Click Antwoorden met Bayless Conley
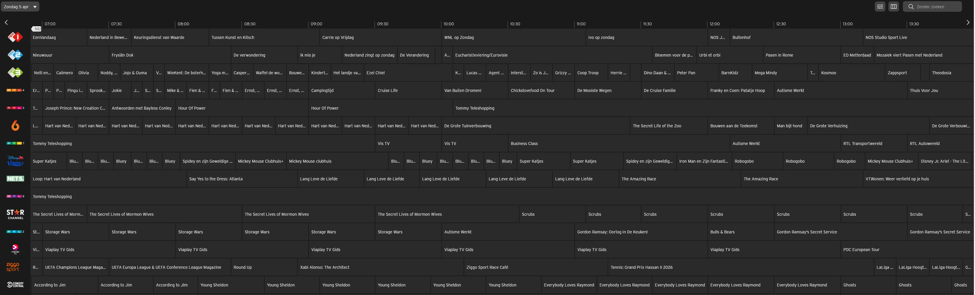This screenshot has width=975, height=295. coord(142,108)
